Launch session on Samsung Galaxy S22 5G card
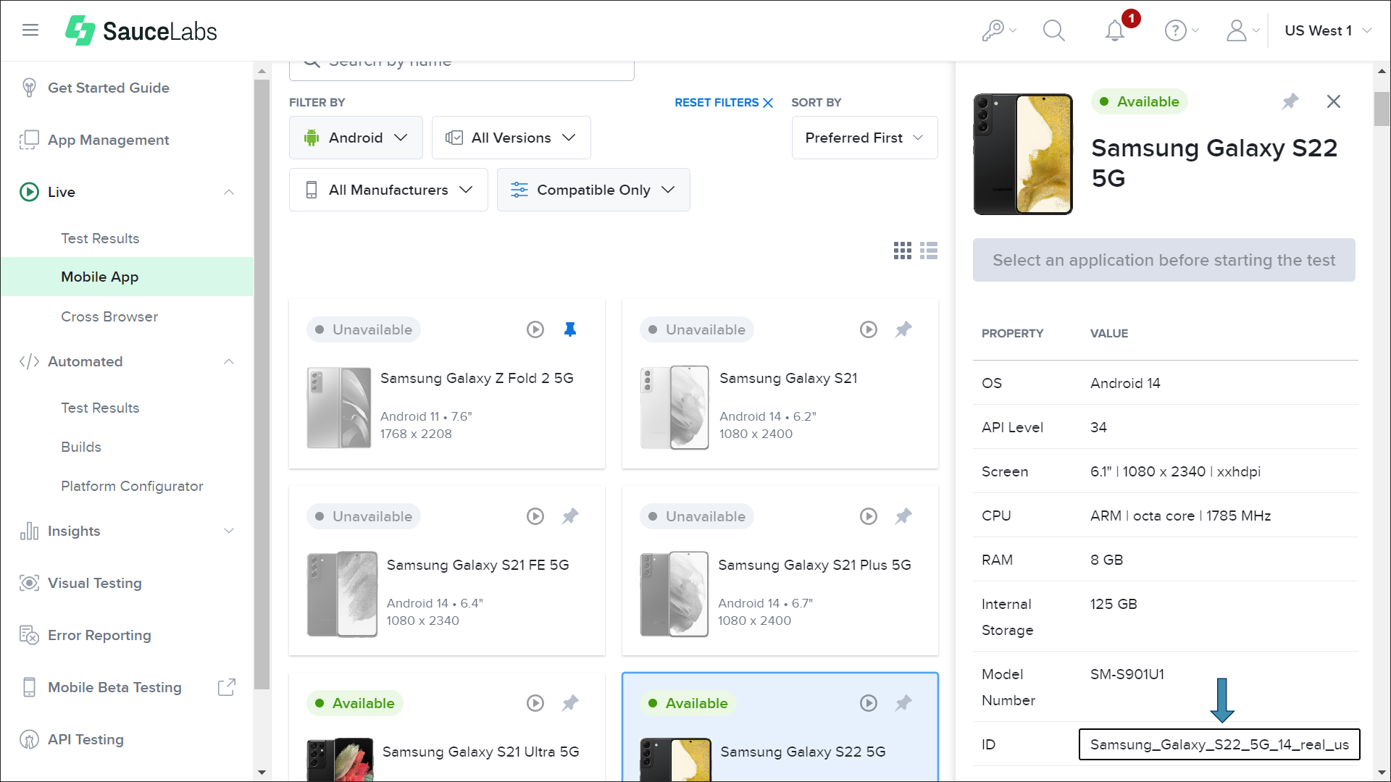 click(x=868, y=703)
